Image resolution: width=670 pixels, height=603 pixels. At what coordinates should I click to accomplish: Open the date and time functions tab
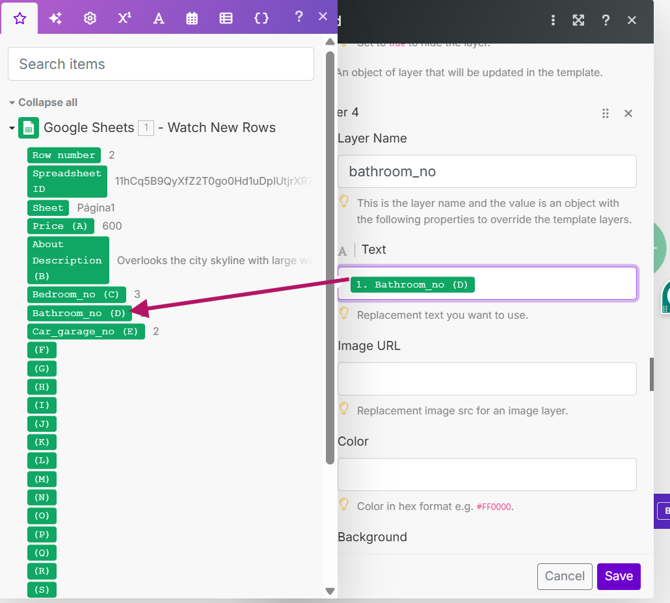point(192,18)
